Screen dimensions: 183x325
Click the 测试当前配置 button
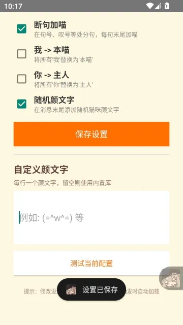pyautogui.click(x=91, y=263)
